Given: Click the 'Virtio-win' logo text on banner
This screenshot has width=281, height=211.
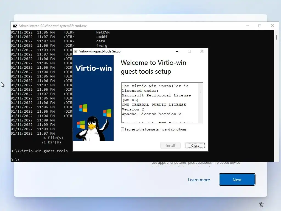Looking at the screenshot, I should [93, 68].
